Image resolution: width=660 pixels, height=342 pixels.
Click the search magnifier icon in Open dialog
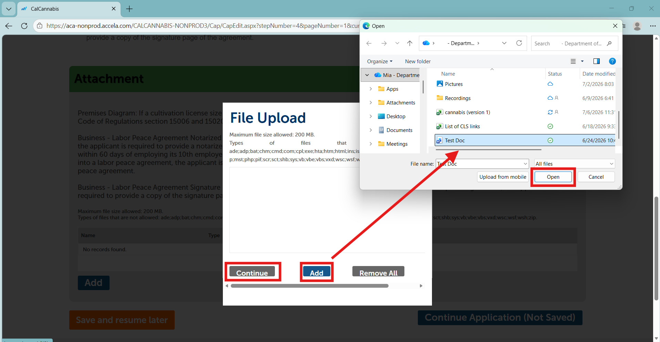pos(609,43)
